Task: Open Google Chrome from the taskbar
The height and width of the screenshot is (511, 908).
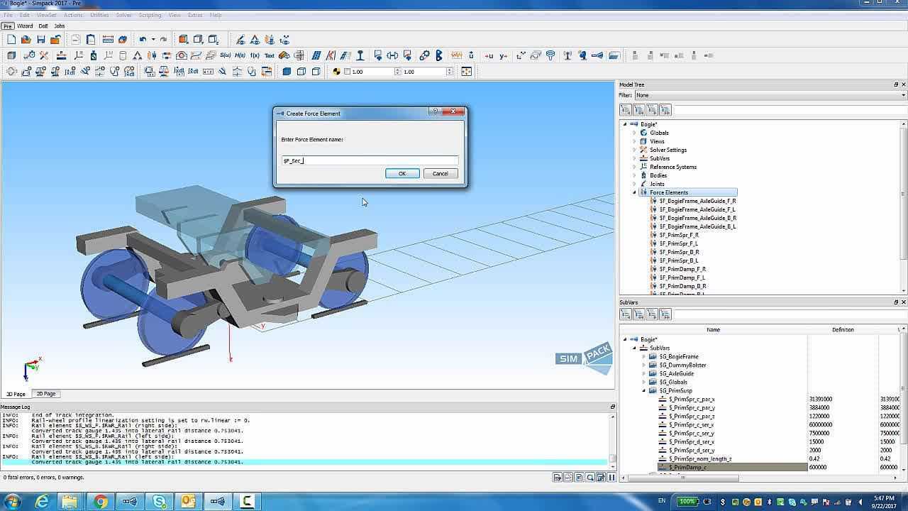Action: coord(100,501)
